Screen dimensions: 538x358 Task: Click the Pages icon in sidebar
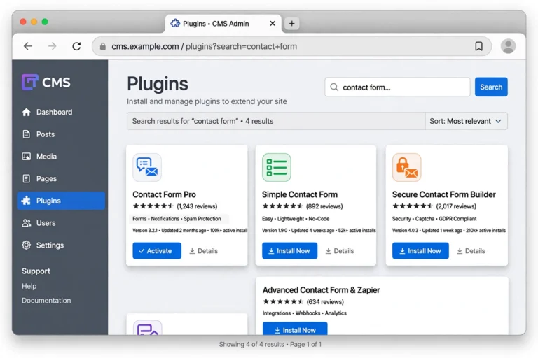tap(27, 178)
